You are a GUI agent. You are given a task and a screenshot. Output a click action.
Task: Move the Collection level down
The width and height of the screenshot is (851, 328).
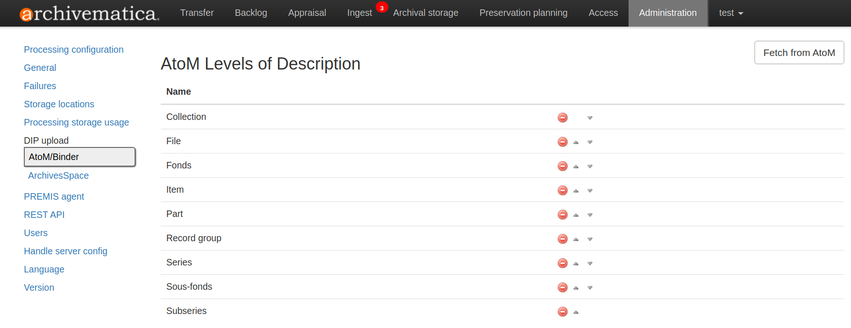click(590, 118)
